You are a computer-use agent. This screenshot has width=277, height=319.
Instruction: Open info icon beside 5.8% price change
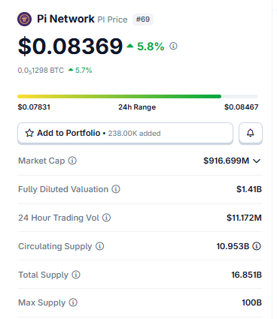173,46
